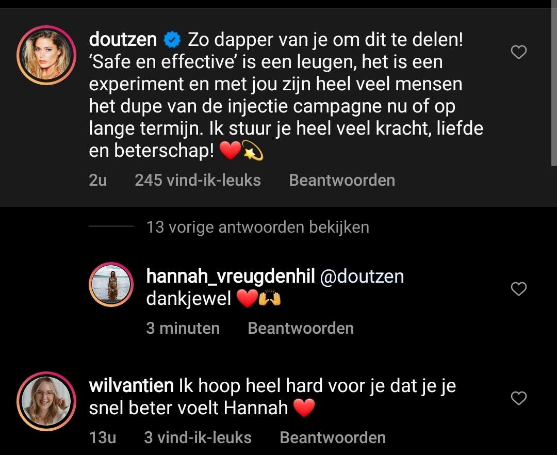Open the hannah_vreugdenhil username link
The width and height of the screenshot is (557, 455).
(231, 277)
